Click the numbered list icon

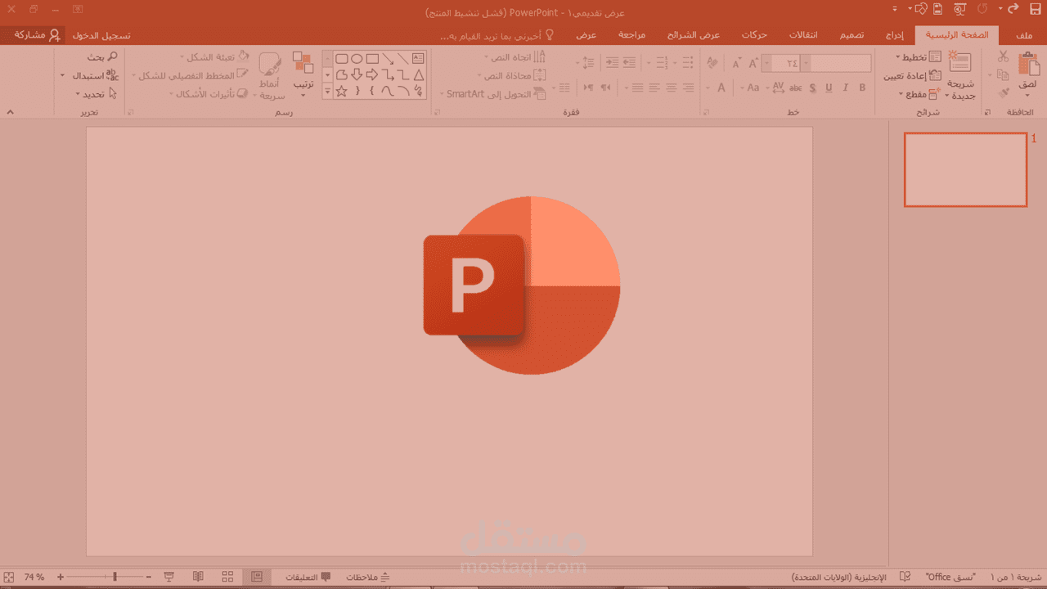663,62
